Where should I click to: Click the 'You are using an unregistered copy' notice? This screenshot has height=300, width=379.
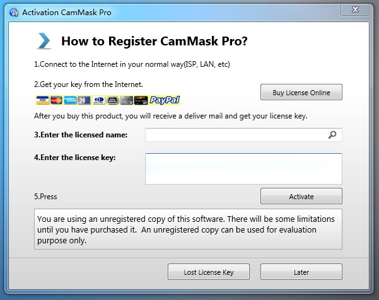coord(188,229)
